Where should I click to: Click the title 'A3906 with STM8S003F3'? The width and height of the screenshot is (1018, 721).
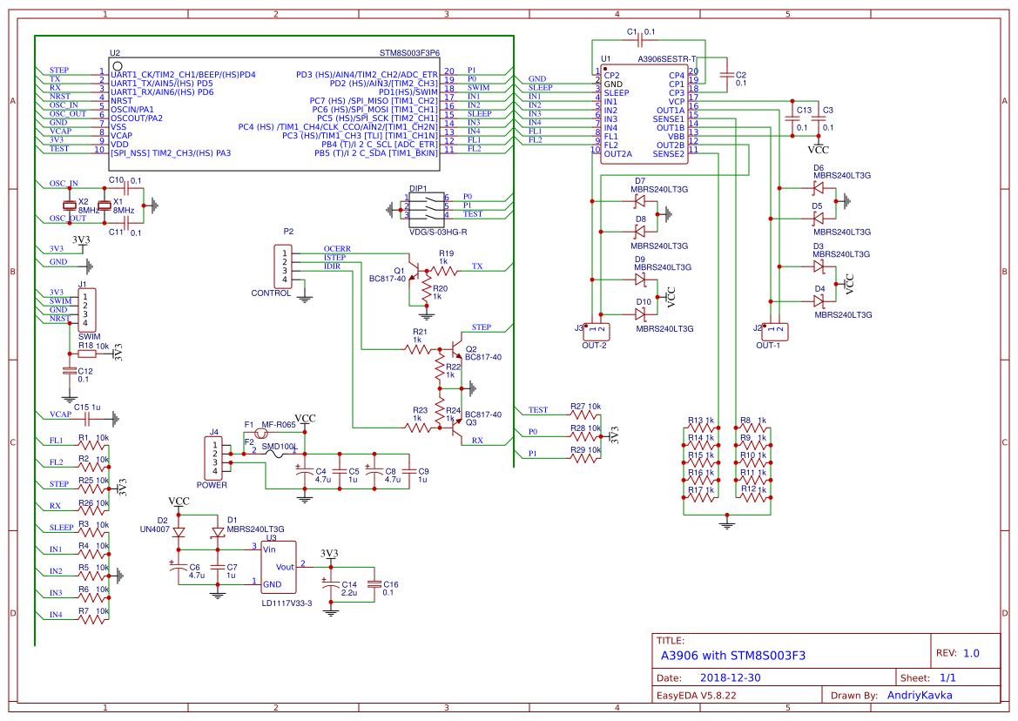point(733,656)
